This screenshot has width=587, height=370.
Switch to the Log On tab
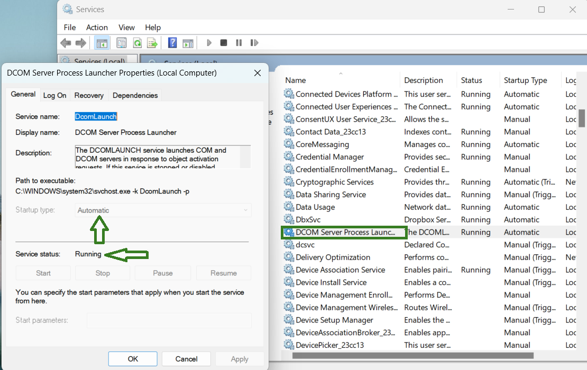(x=54, y=95)
